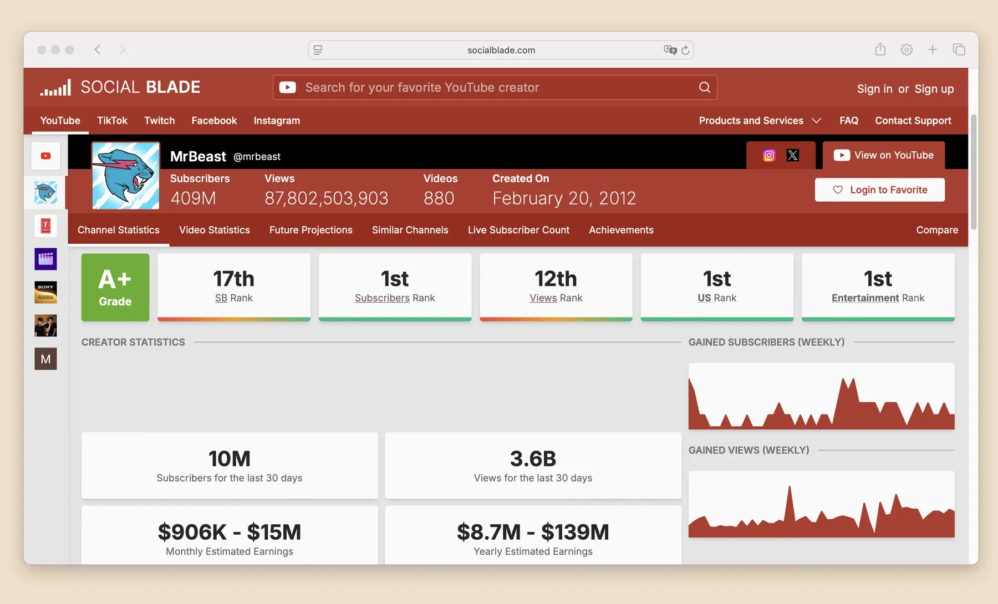Image resolution: width=998 pixels, height=604 pixels.
Task: Open a new tab with the plus icon
Action: 933,50
